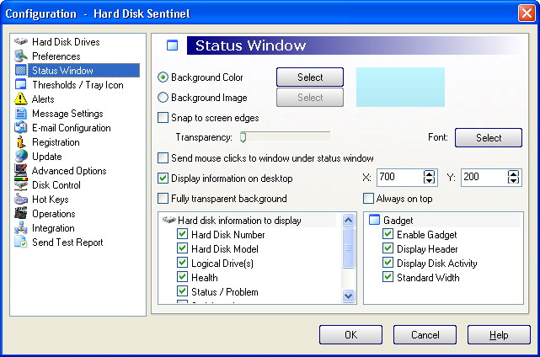Click the light blue background color preview swatch

coord(400,87)
